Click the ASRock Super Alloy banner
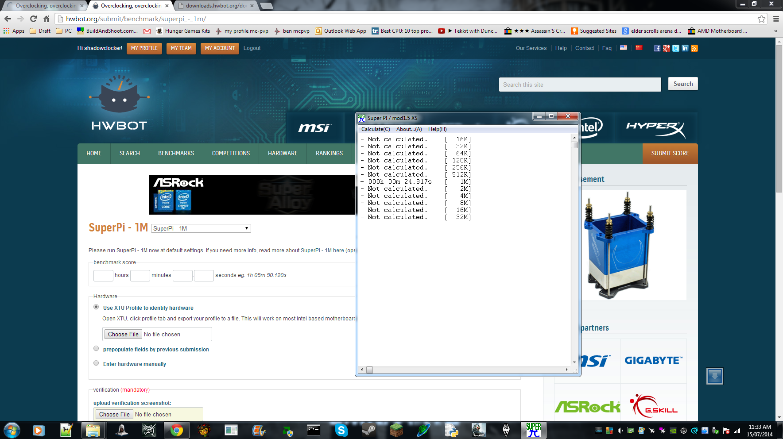The image size is (783, 439). [252, 195]
